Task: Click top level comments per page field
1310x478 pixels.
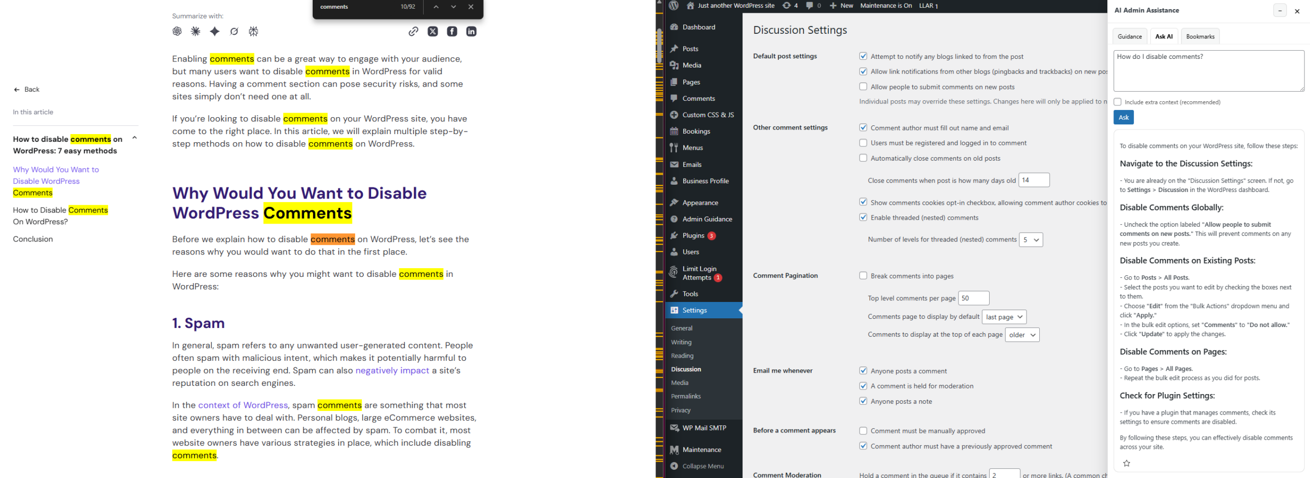Action: click(973, 298)
